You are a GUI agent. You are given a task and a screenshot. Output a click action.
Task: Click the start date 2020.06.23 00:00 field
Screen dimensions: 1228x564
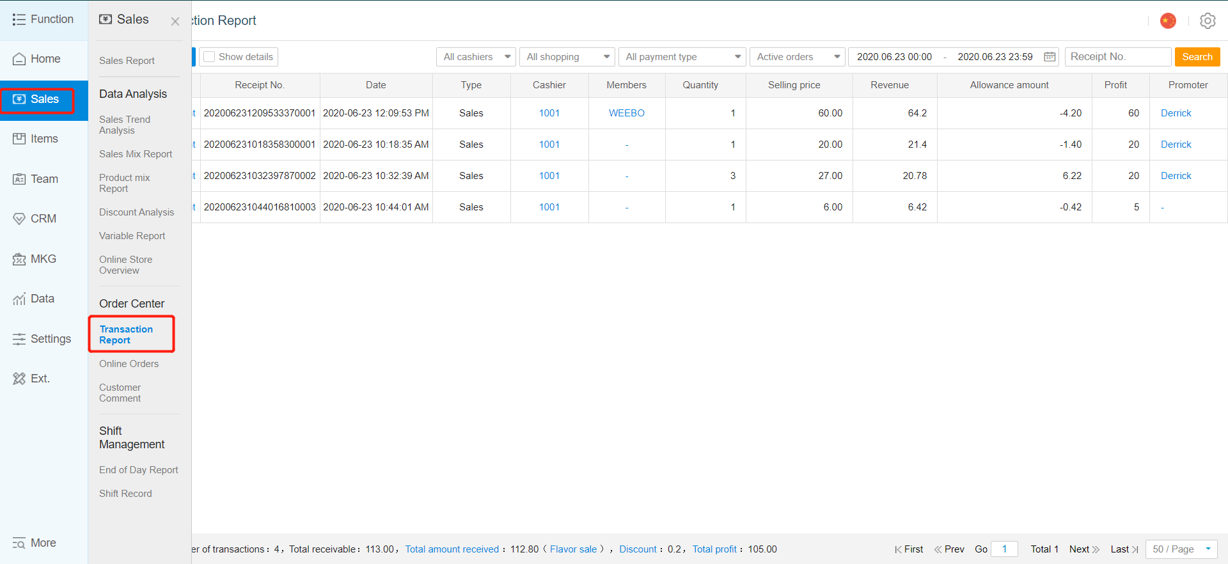pyautogui.click(x=894, y=57)
